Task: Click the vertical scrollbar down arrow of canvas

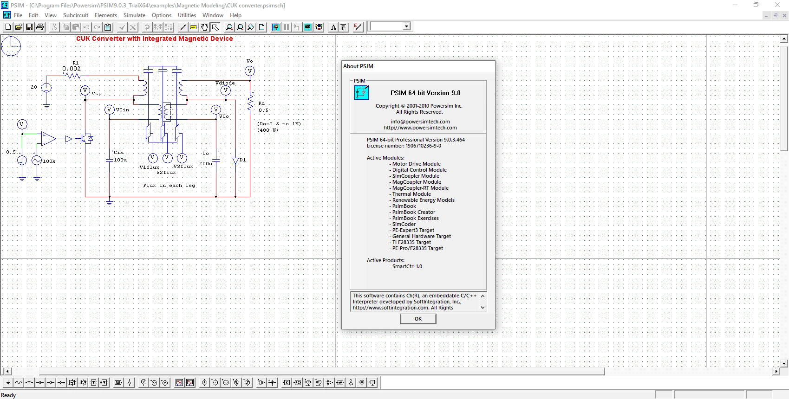Action: coord(784,364)
